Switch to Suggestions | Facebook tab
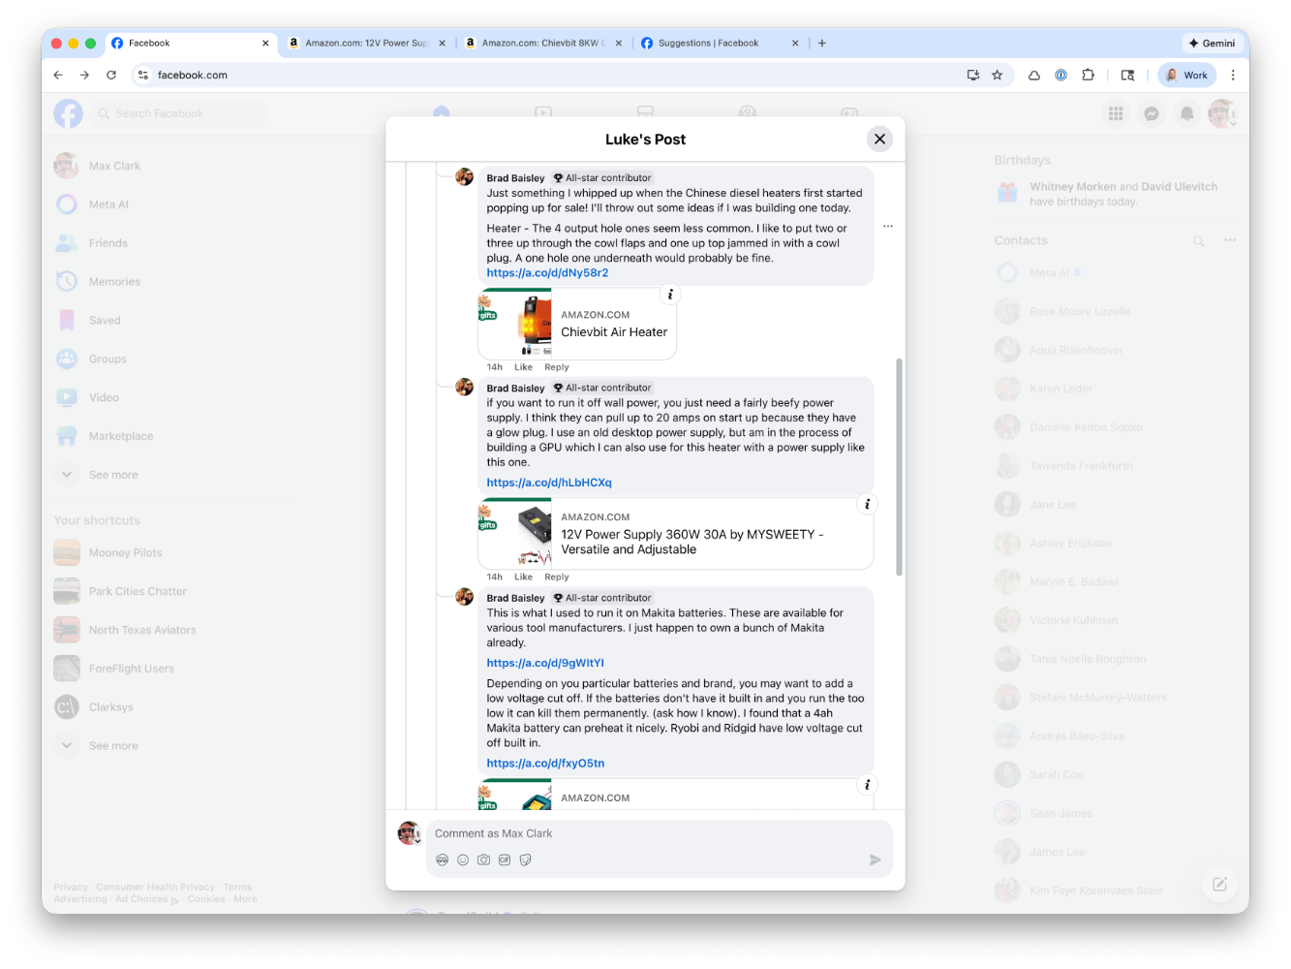 pyautogui.click(x=708, y=43)
